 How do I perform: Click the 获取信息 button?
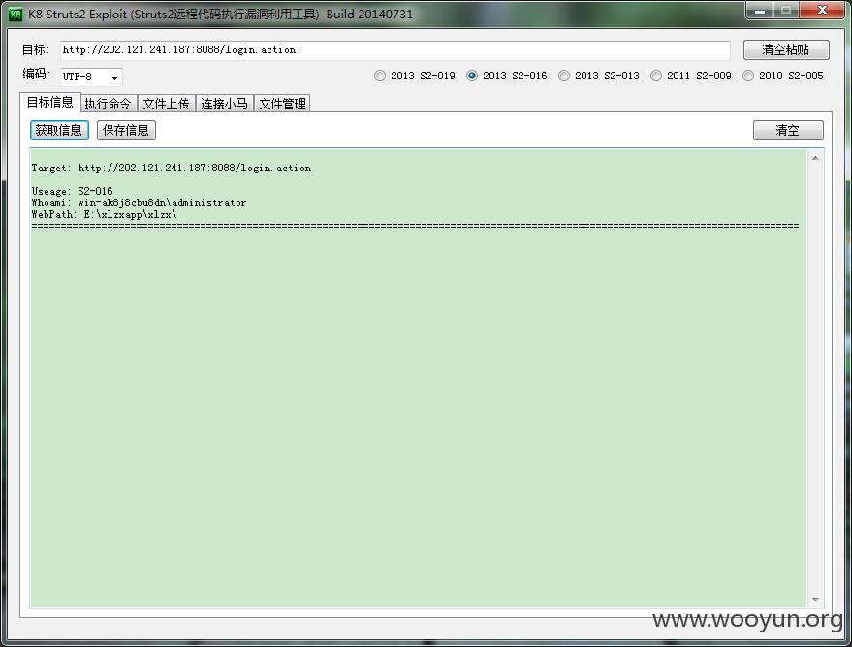tap(59, 130)
